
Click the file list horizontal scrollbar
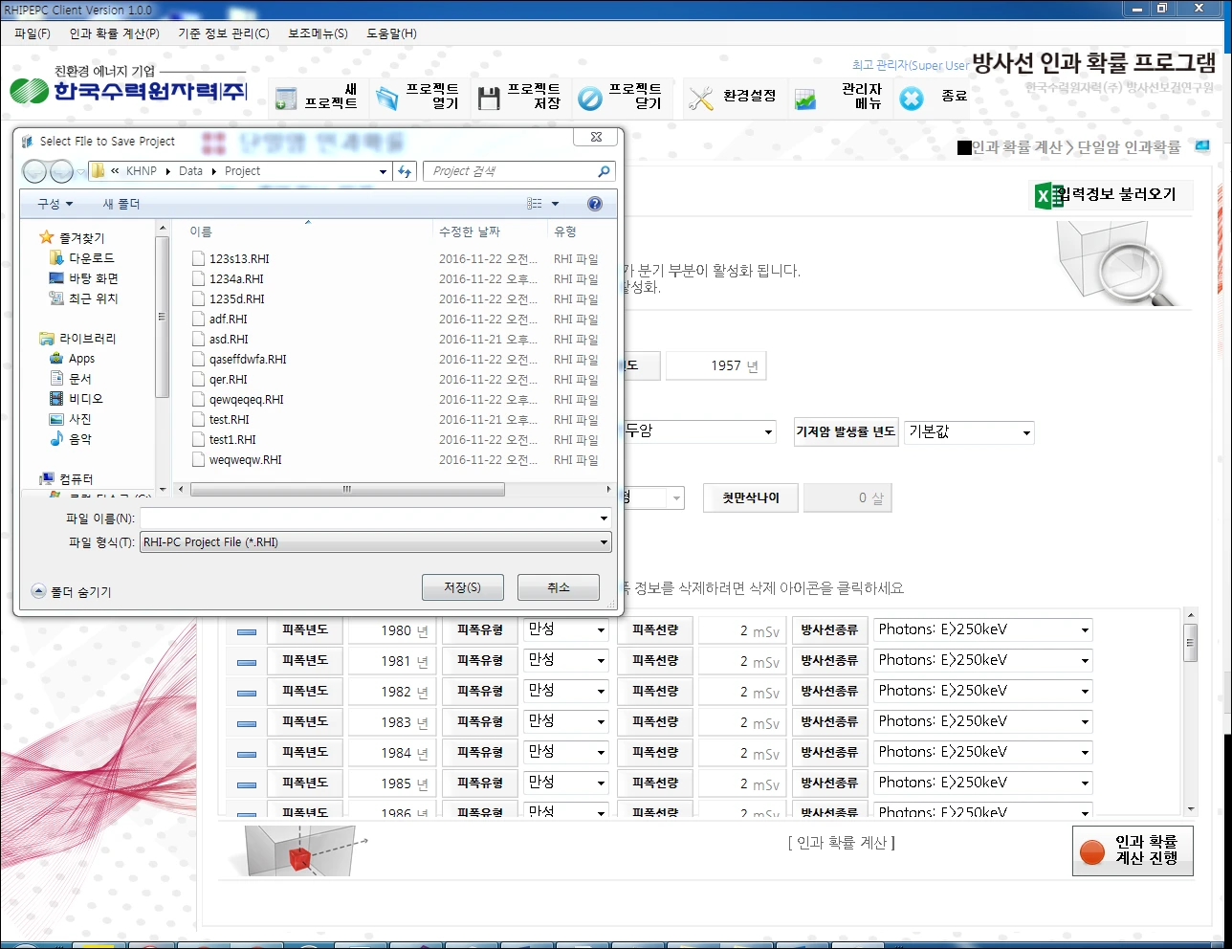[347, 489]
